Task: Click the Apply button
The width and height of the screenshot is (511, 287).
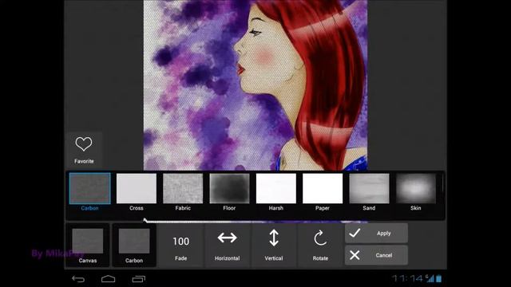Action: click(x=376, y=234)
